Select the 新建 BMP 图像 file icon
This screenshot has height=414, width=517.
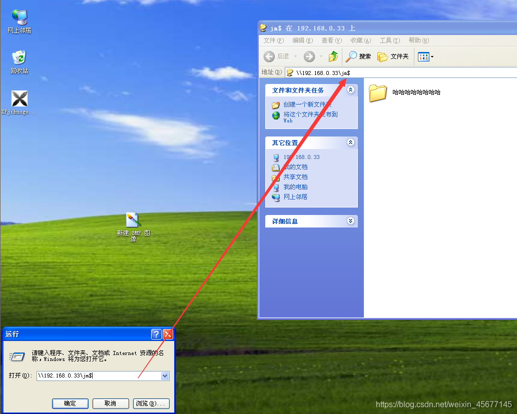[133, 227]
